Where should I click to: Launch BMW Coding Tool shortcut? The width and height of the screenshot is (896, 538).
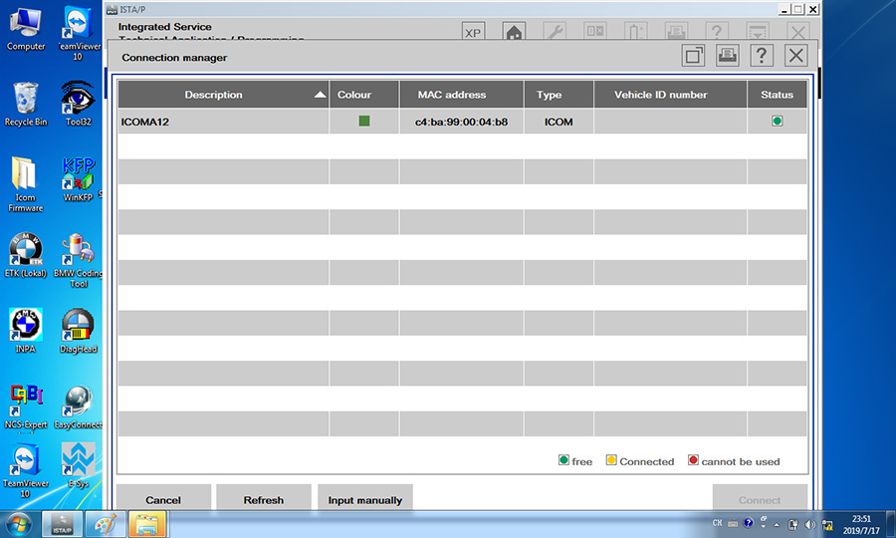[x=79, y=261]
